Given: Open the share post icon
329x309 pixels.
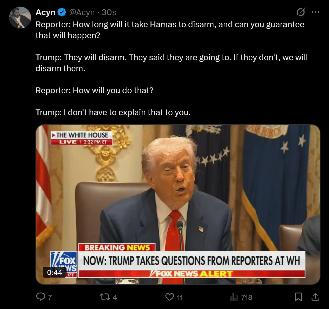Looking at the screenshot, I should [x=315, y=297].
